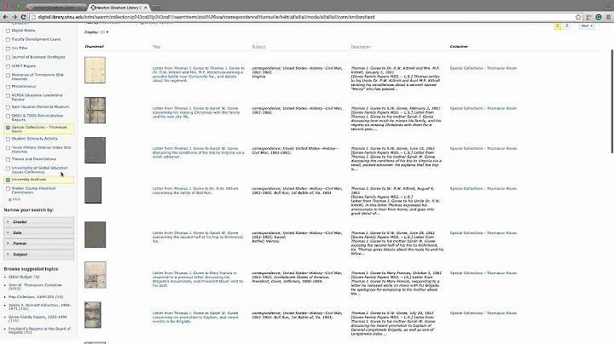Click the page vertical scrollbar thumb
This screenshot has height=344, width=614.
612,101
